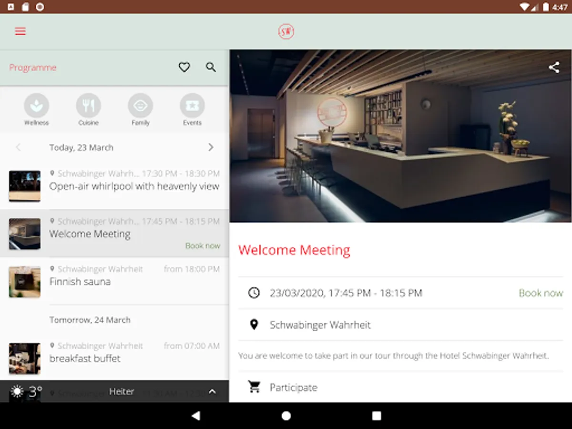Open the Finnish sauna thumbnail
This screenshot has height=429, width=572.
coord(25,282)
